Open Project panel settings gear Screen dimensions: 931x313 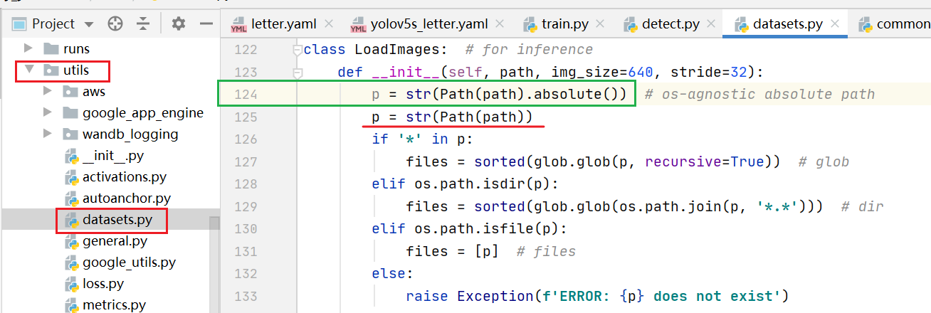[x=178, y=24]
